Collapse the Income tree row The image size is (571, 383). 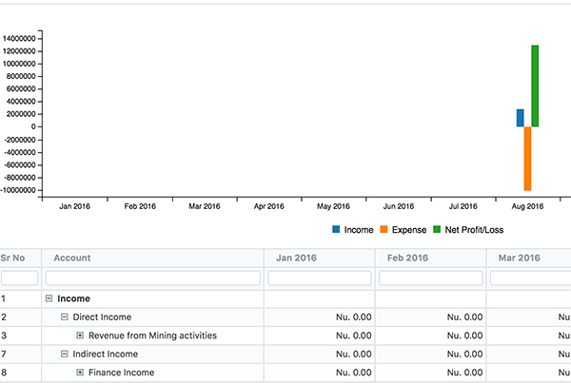coord(49,298)
